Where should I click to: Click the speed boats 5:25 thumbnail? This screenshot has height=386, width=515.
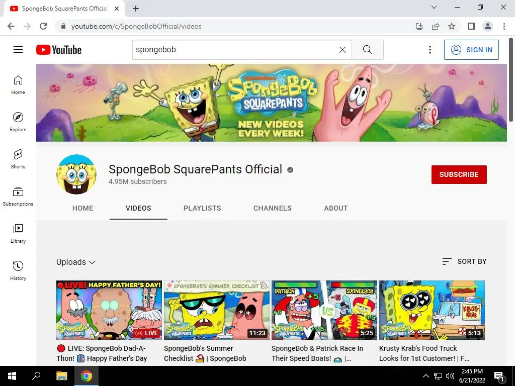[x=324, y=310]
